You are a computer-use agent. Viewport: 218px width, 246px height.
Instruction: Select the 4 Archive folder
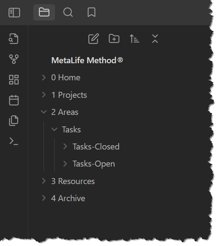68,198
